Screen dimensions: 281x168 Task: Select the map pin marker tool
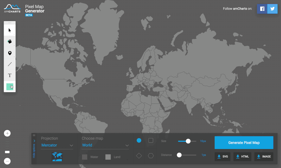10,53
